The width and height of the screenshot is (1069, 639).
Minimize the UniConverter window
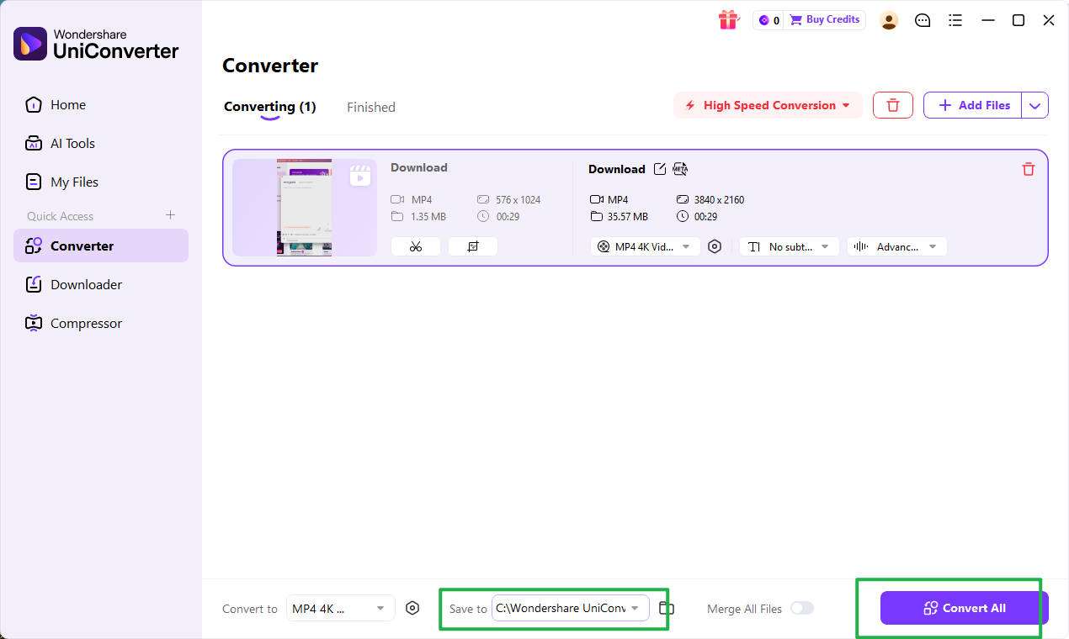coord(988,20)
